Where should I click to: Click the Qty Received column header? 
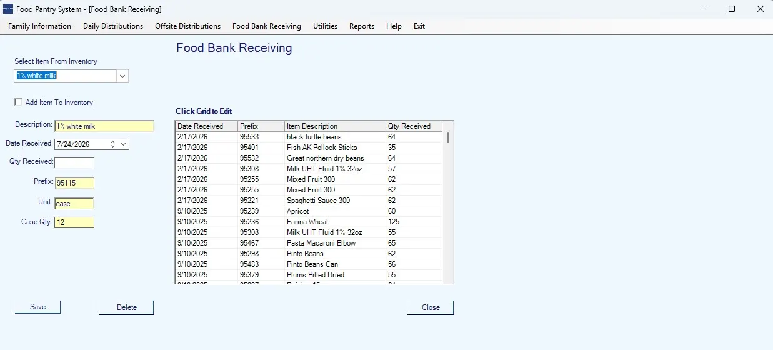pyautogui.click(x=414, y=126)
